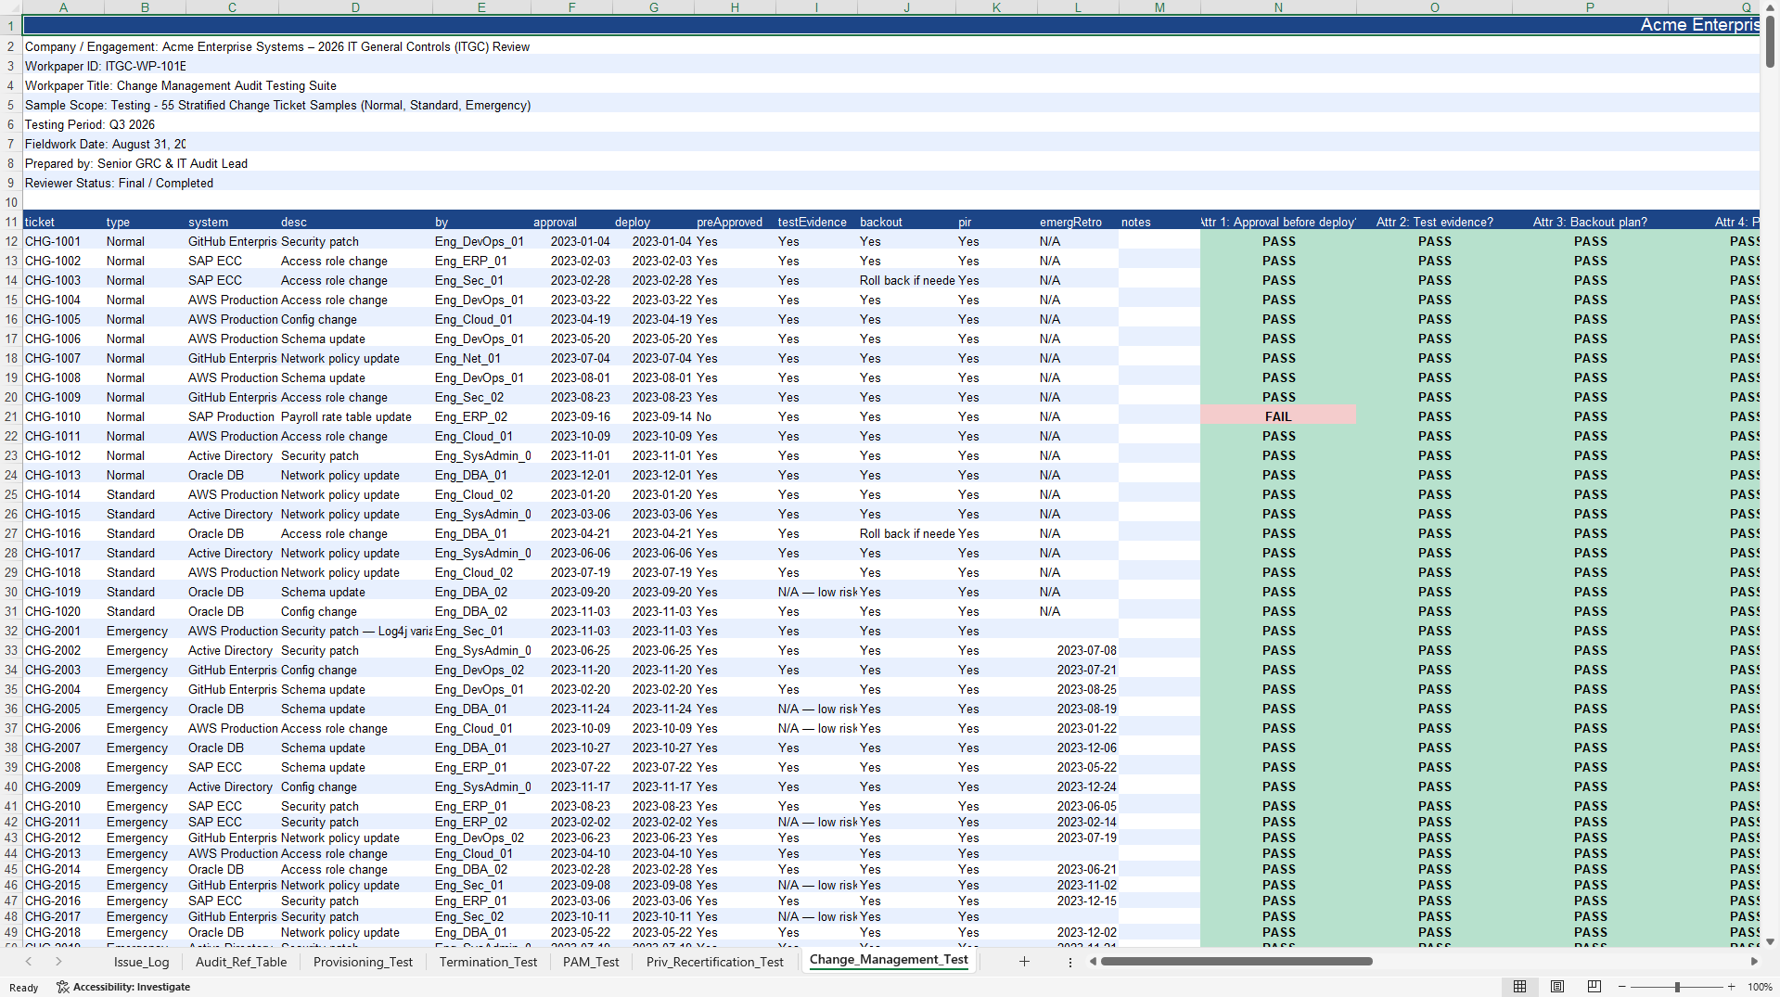1780x997 pixels.
Task: Switch to Provisioning_Test sheet
Action: point(363,962)
